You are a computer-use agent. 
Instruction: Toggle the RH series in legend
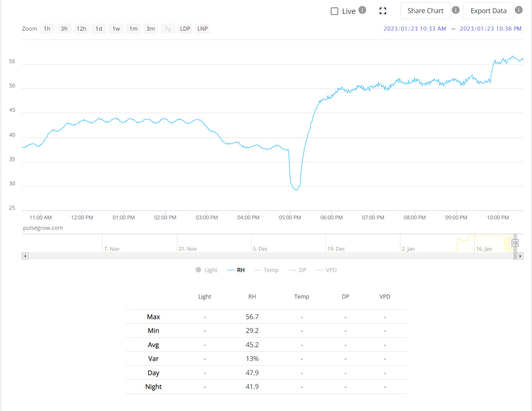[x=236, y=270]
